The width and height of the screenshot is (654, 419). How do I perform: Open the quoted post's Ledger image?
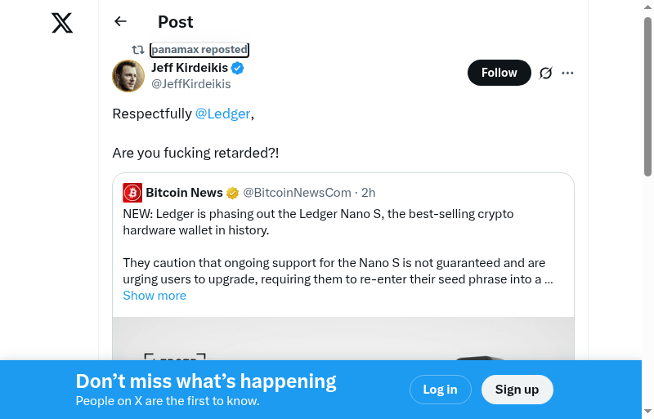coord(343,339)
